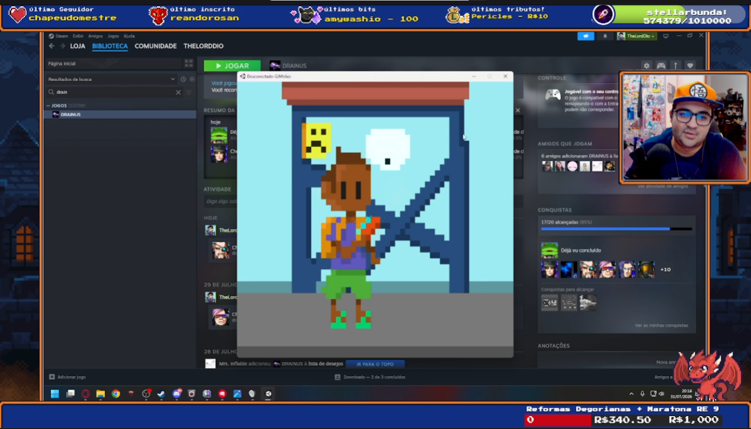Show the '+10' more unlocked achievements
Screen dimensions: 751x429
point(666,269)
